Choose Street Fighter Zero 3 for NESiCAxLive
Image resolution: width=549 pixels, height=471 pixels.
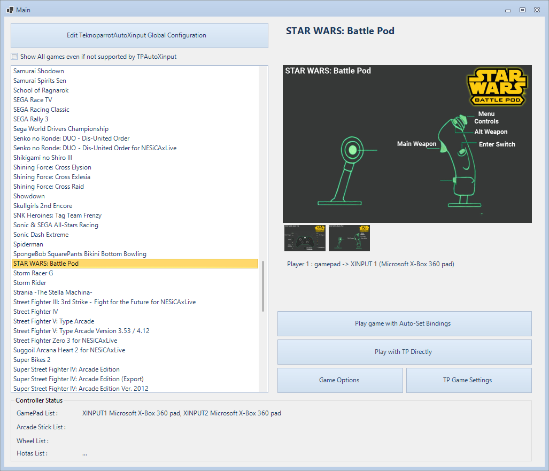click(x=135, y=341)
